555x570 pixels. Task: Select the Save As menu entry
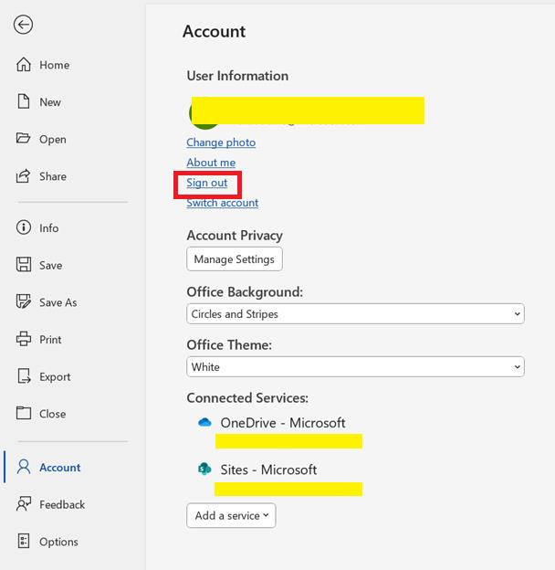[x=58, y=302]
